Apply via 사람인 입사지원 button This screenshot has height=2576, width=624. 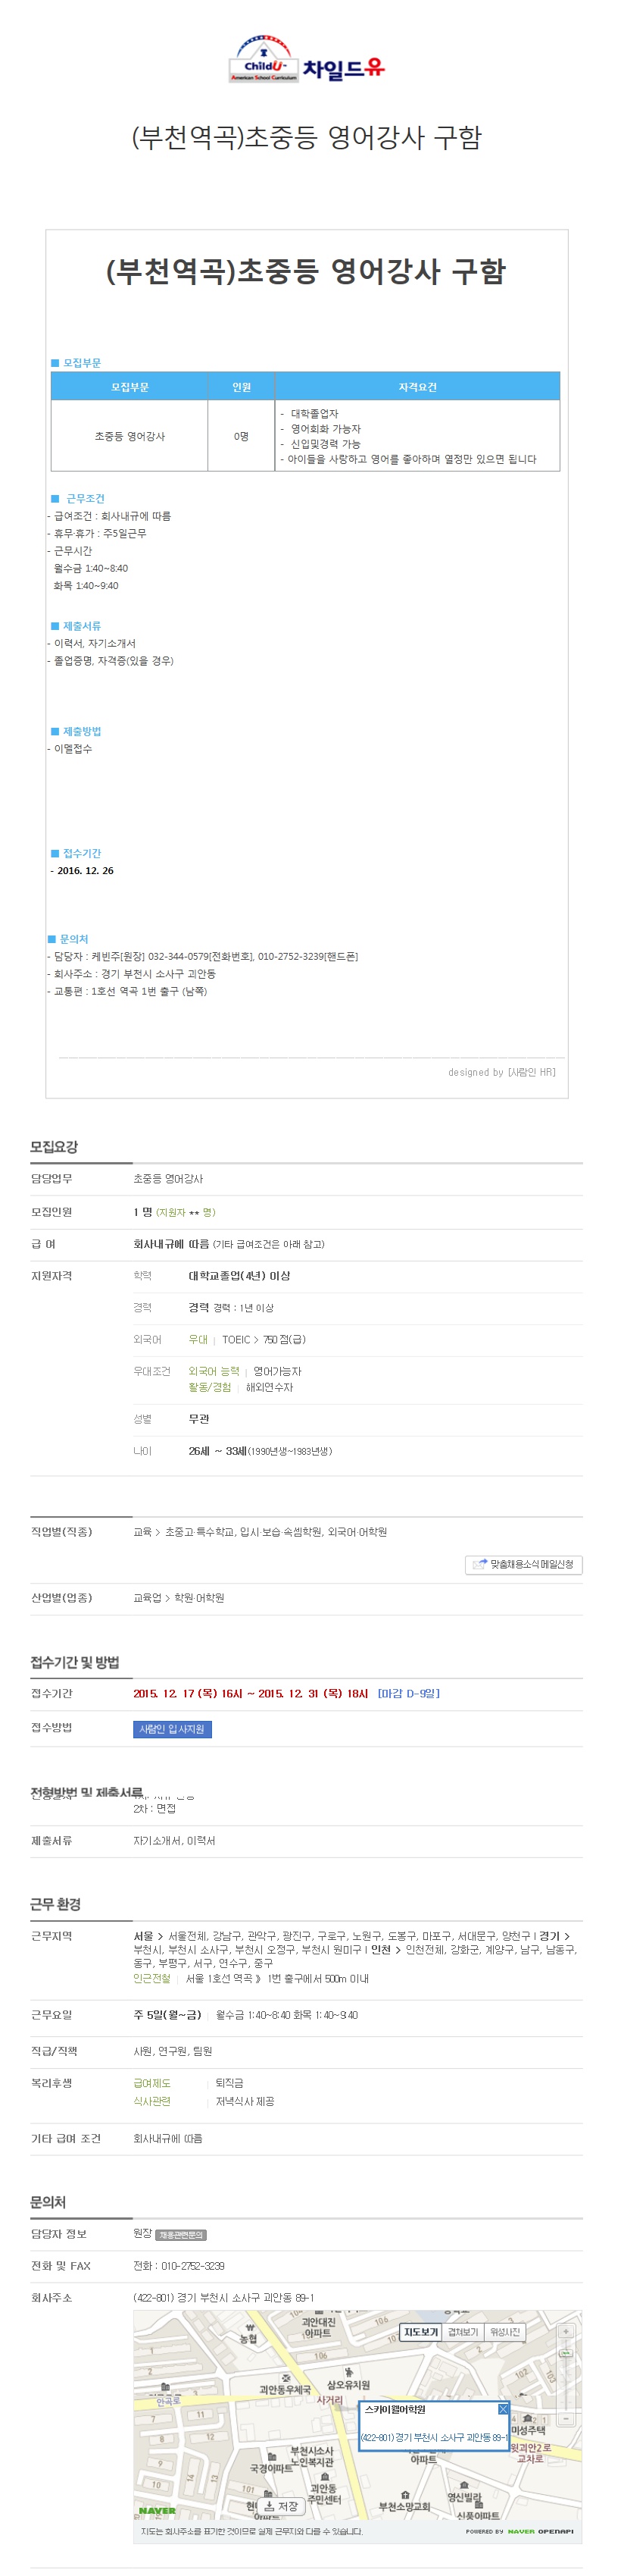(172, 1729)
